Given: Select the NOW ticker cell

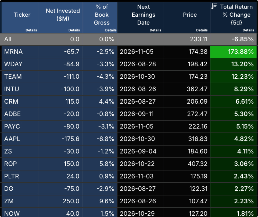Looking at the screenshot, I should (x=20, y=212).
